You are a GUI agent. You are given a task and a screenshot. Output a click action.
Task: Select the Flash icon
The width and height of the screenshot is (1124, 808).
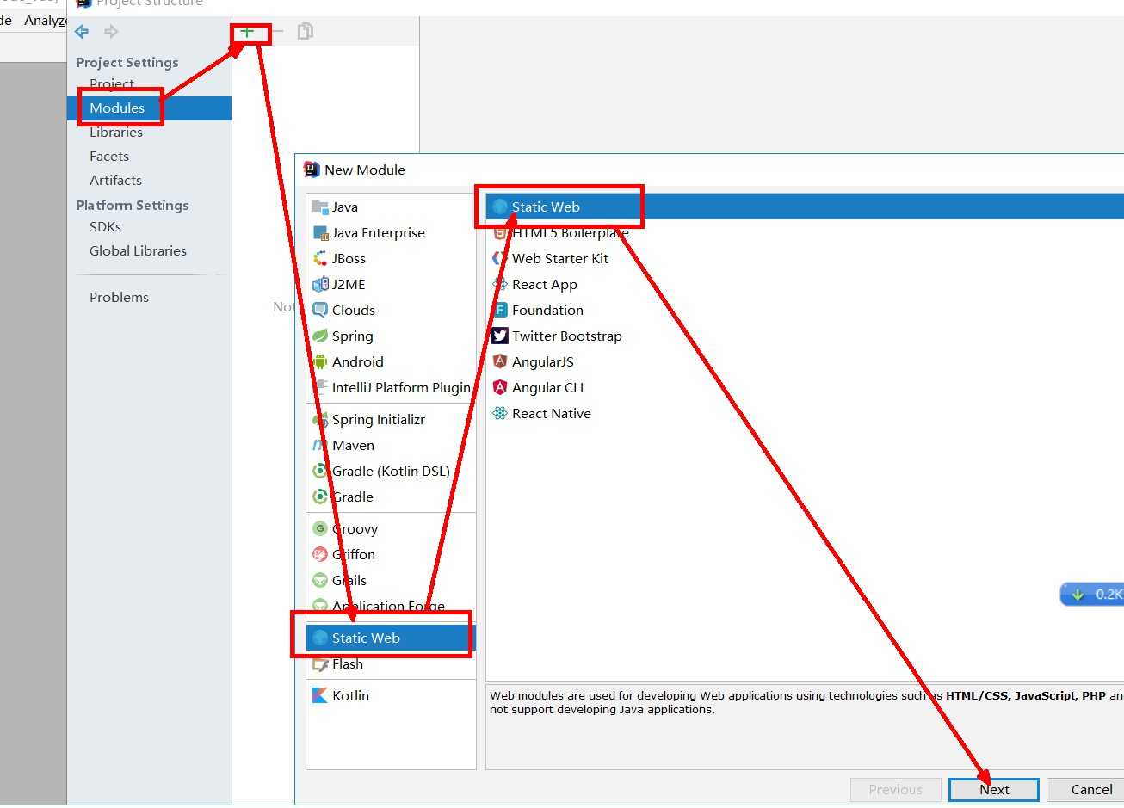click(x=320, y=663)
